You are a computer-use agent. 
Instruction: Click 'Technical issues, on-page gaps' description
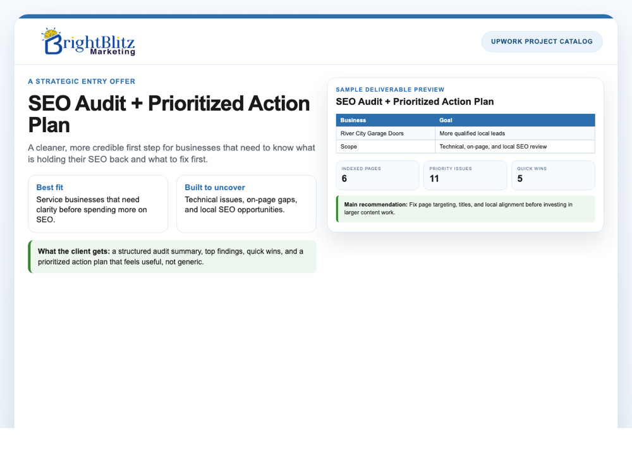click(241, 205)
